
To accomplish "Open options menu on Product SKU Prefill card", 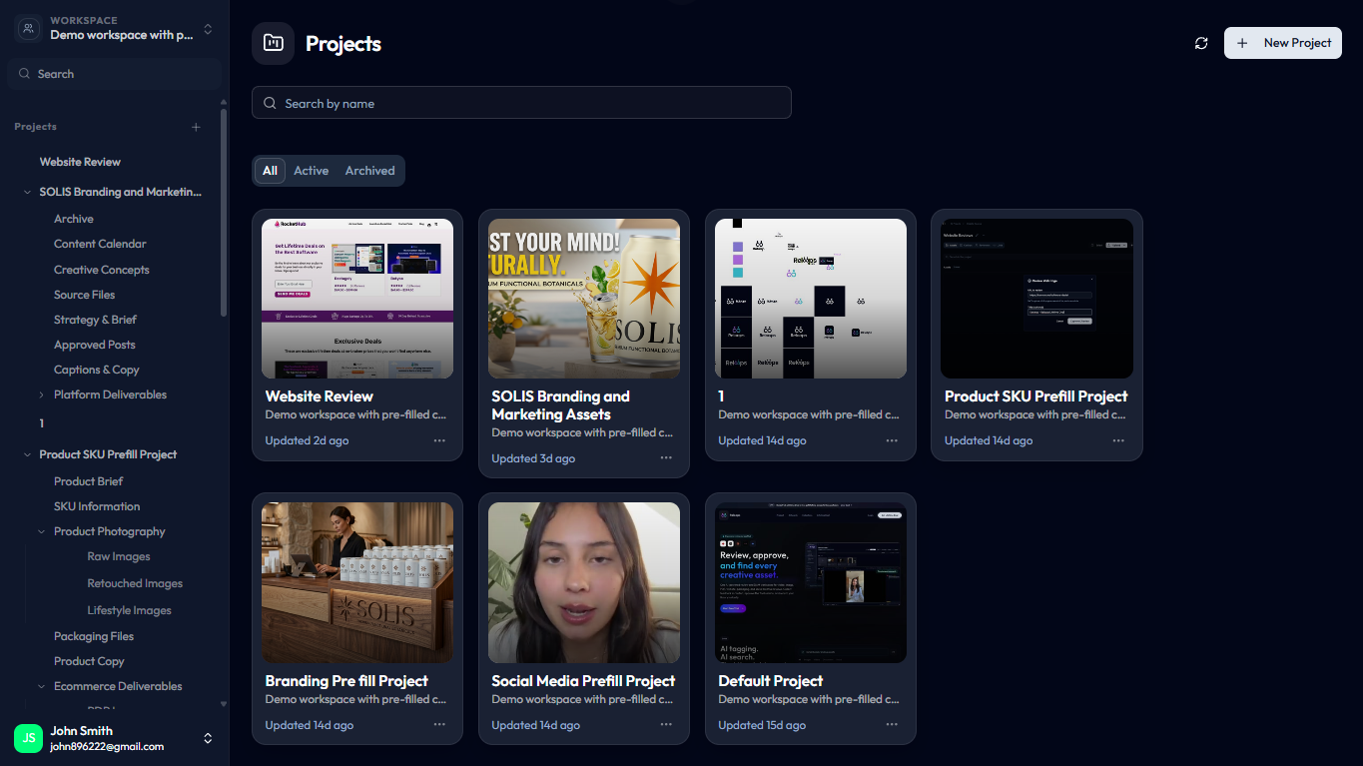I will [1118, 440].
